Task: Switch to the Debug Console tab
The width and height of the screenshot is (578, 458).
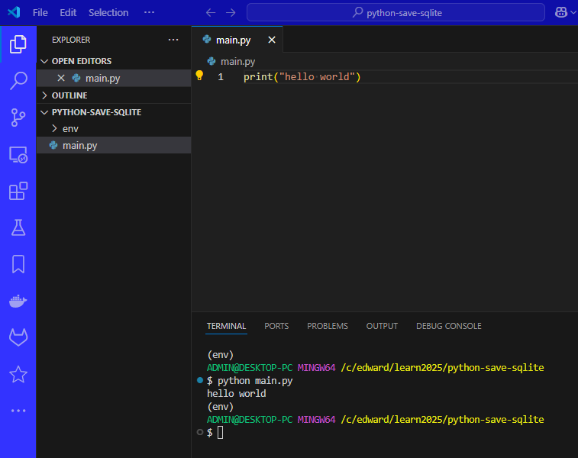Action: (448, 326)
